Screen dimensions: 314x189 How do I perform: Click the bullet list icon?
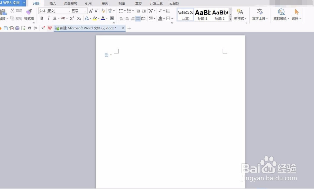click(121, 11)
